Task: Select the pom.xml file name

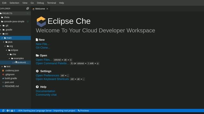Action: click(9, 82)
